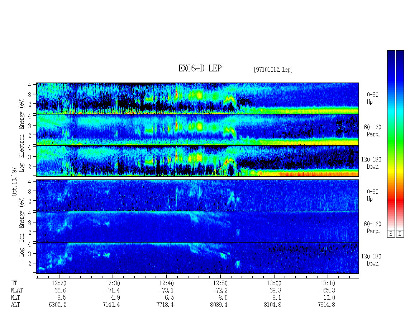405x314 pixels.
Task: Click the boxed I label under color bar
Action: (400, 234)
